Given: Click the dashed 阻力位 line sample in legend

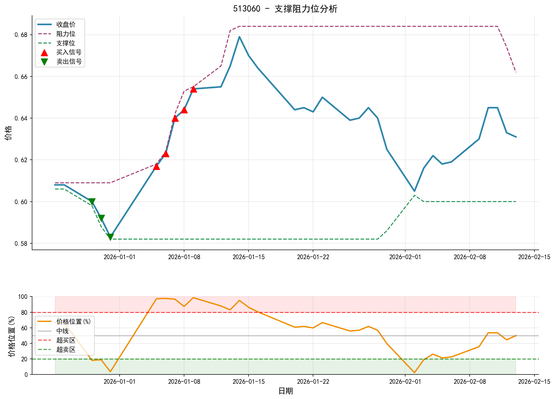Looking at the screenshot, I should pyautogui.click(x=44, y=33).
